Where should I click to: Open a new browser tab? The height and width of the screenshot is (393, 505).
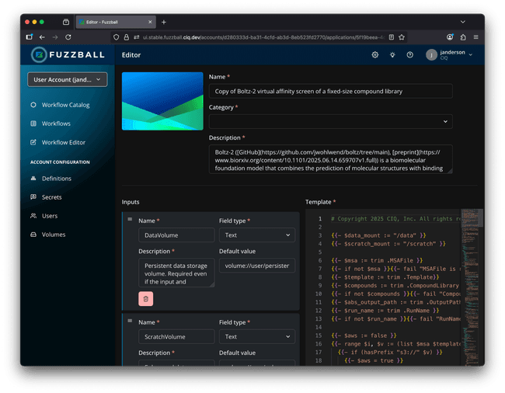pyautogui.click(x=164, y=22)
